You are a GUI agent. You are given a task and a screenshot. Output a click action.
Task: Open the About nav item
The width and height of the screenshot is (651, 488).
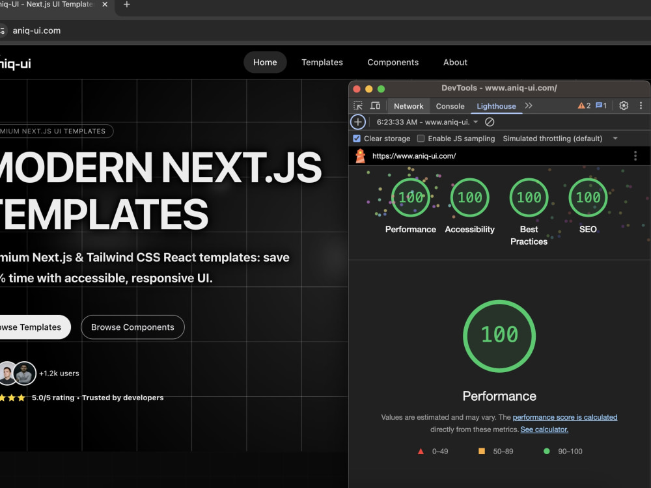coord(455,62)
